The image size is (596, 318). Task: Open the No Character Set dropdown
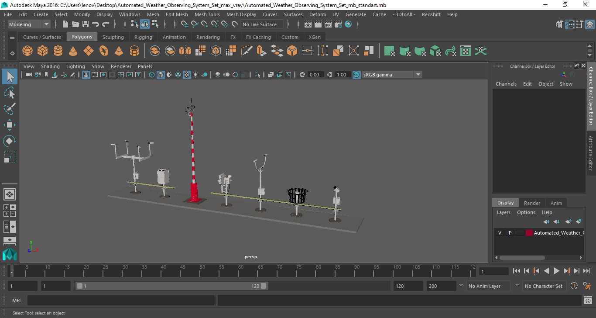pos(544,286)
